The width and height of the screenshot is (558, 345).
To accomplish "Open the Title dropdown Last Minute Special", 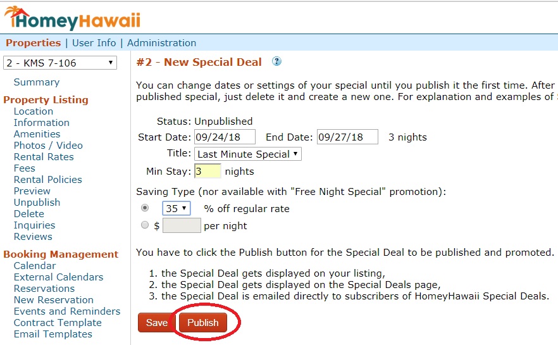I will point(248,154).
